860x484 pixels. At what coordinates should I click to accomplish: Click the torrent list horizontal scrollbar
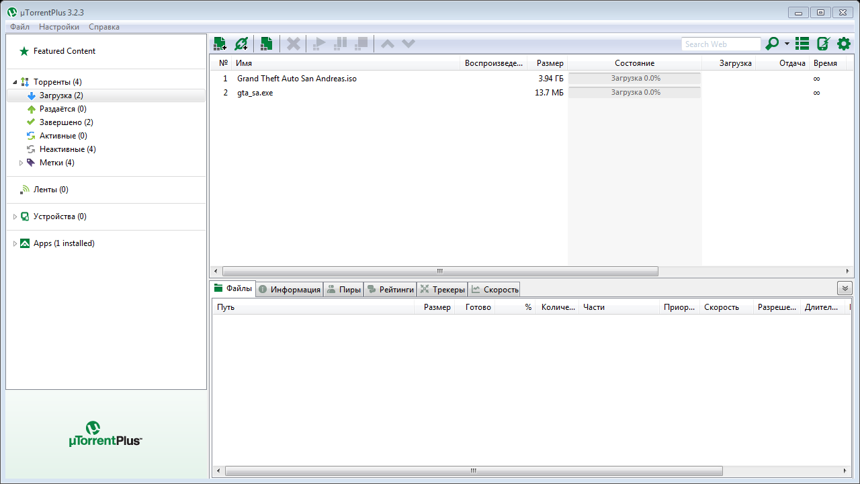(x=440, y=272)
